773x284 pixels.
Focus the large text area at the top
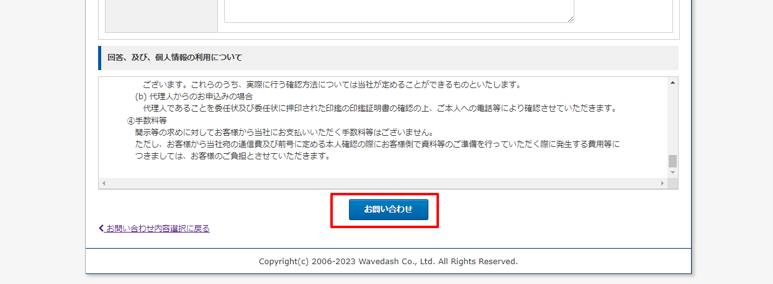coord(399,11)
